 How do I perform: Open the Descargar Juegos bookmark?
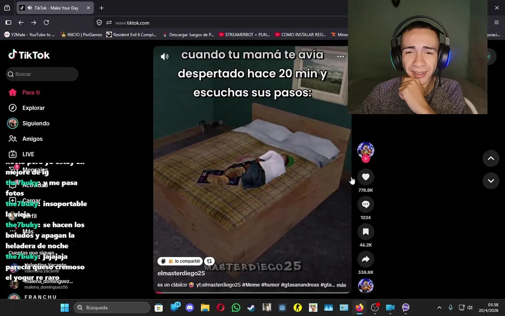pyautogui.click(x=188, y=35)
